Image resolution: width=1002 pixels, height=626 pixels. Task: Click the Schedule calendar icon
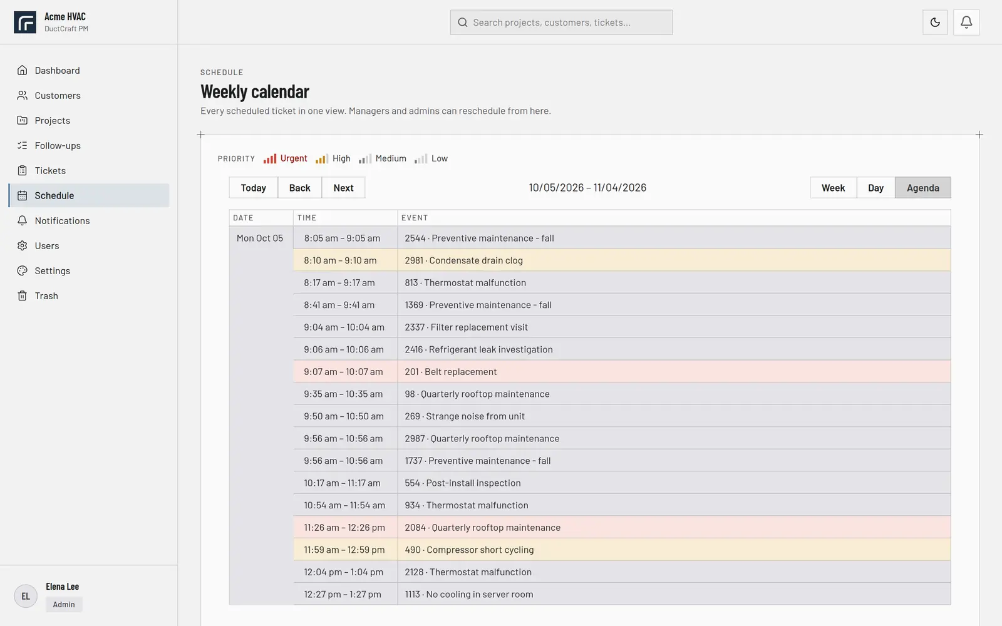click(x=23, y=195)
